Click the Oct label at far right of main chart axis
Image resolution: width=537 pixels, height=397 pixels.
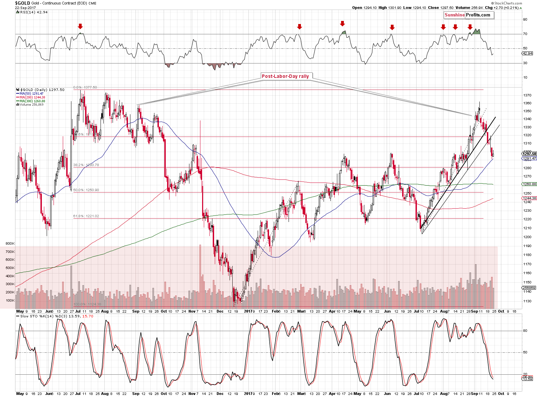pyautogui.click(x=501, y=312)
